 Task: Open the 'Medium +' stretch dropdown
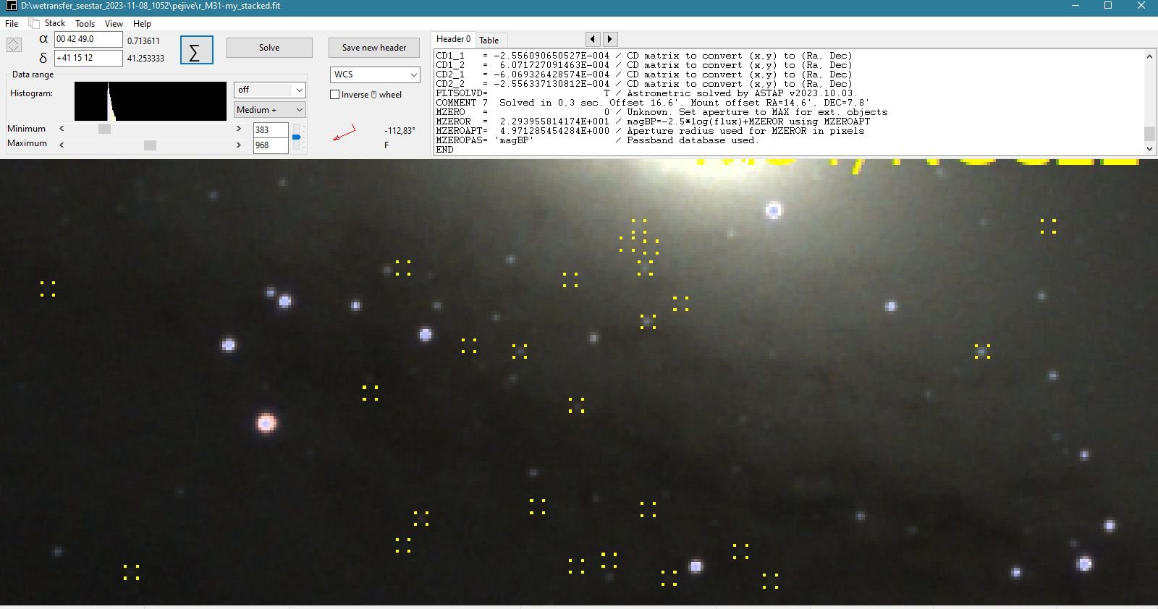pos(269,109)
